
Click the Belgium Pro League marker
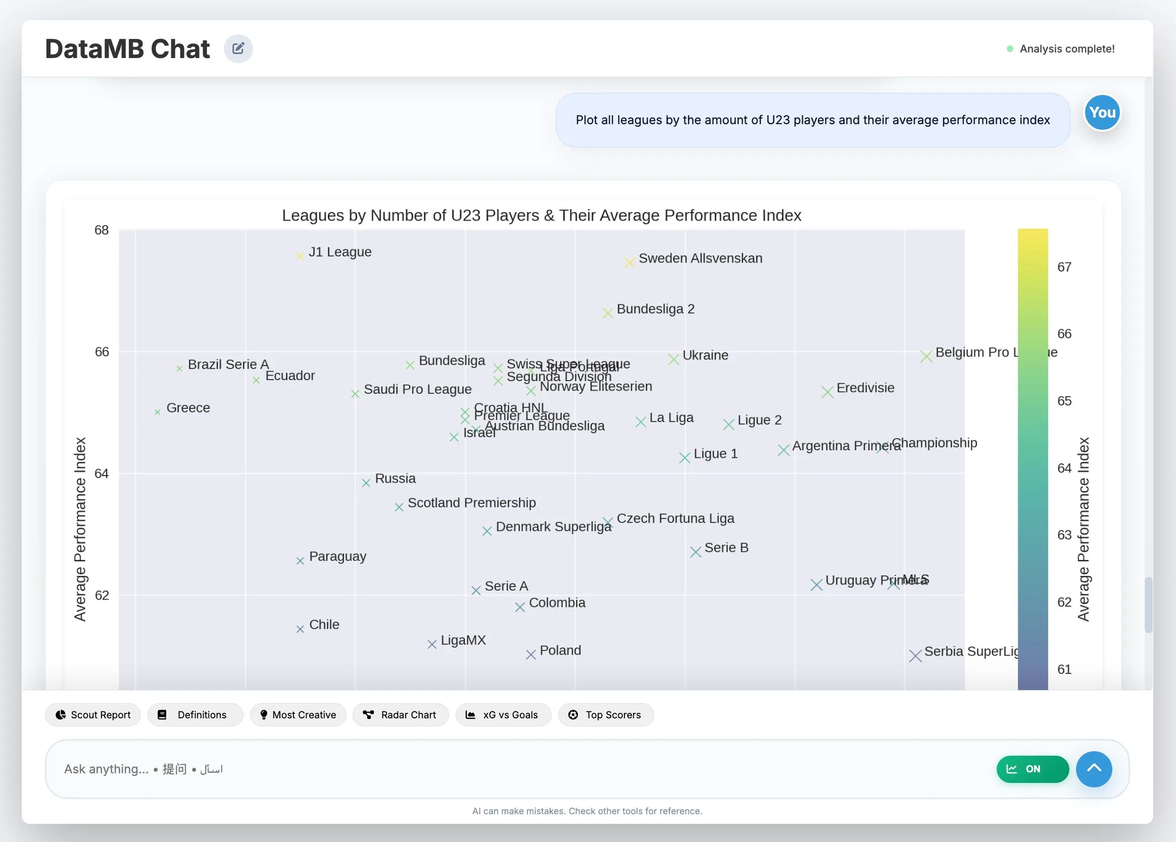[926, 356]
